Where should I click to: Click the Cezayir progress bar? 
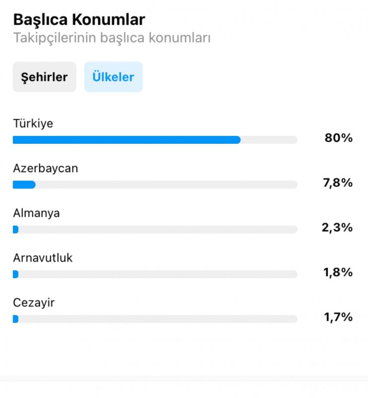click(x=155, y=319)
